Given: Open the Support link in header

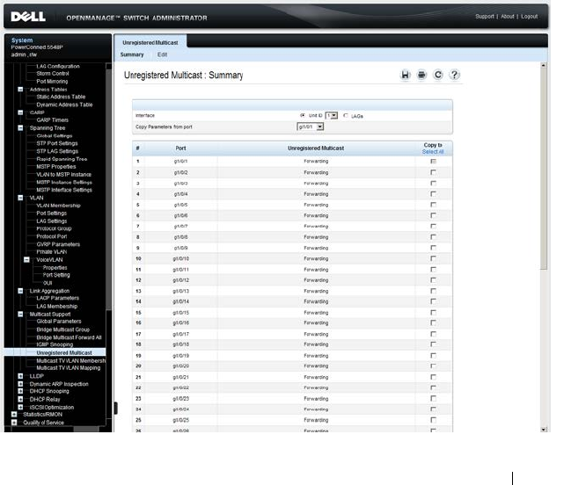Looking at the screenshot, I should [x=485, y=17].
